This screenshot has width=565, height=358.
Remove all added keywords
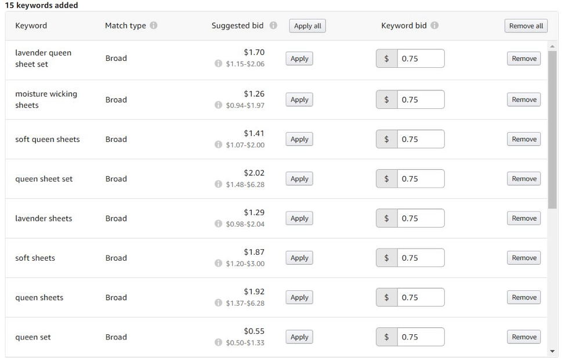(526, 26)
